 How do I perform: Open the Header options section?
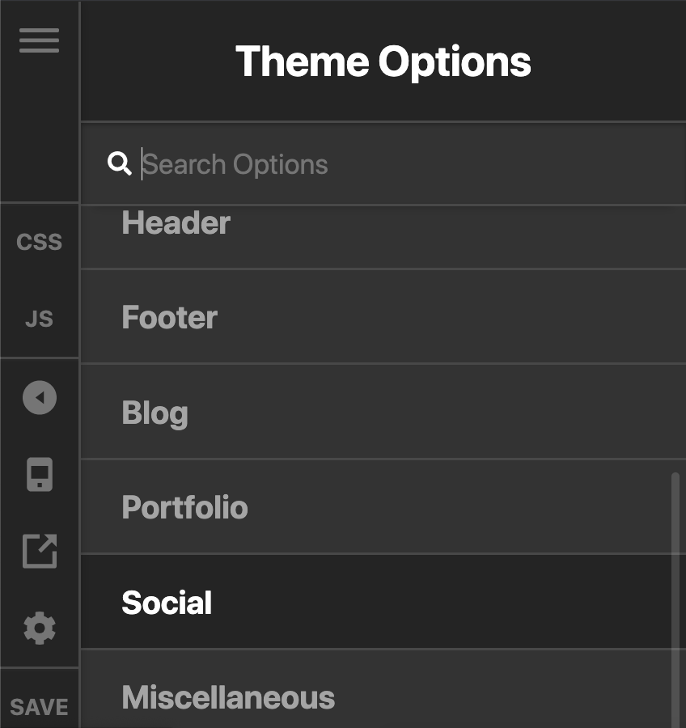[x=383, y=236]
